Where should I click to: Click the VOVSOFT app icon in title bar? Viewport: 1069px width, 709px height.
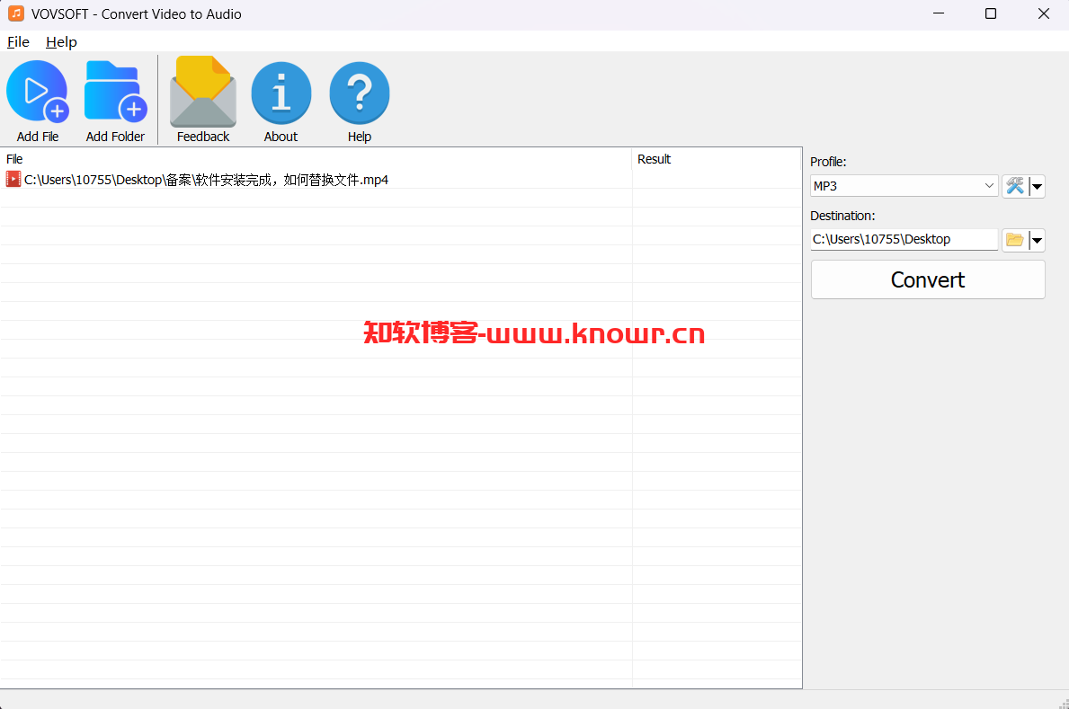[x=15, y=13]
